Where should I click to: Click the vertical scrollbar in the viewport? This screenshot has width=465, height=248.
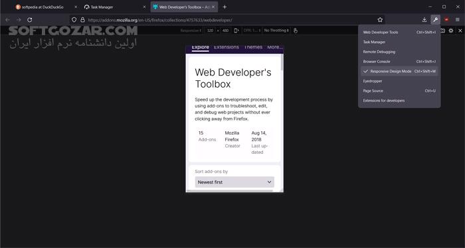pyautogui.click(x=282, y=62)
